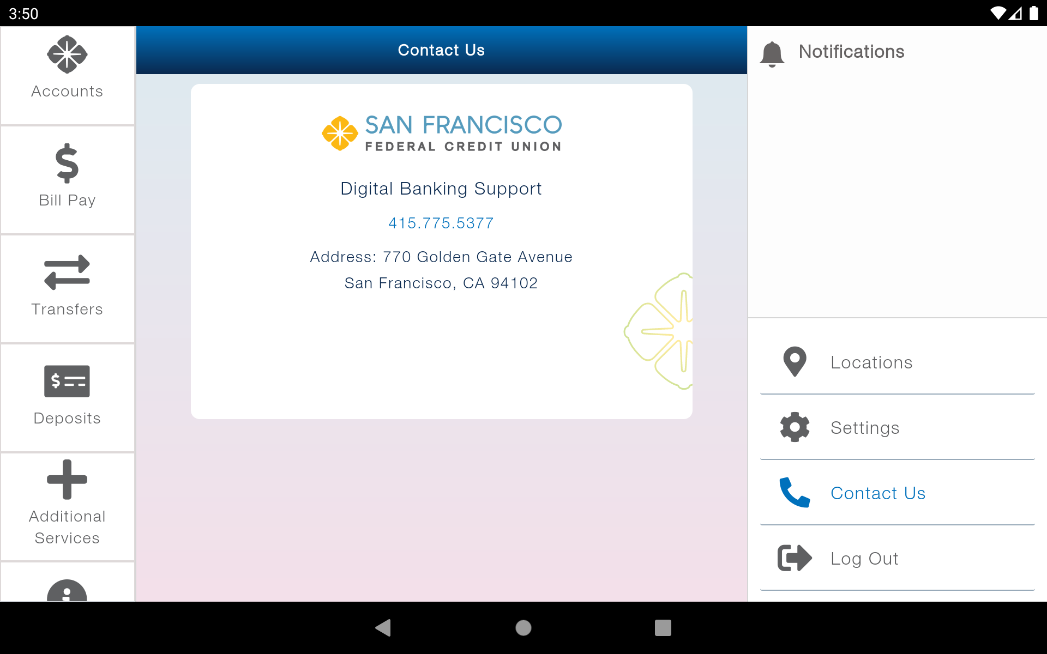Tap the Settings gear icon
Screen dimensions: 1047x654
[x=795, y=427]
